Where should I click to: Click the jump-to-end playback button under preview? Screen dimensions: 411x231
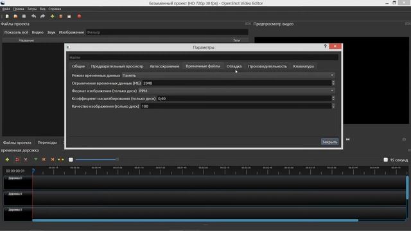click(x=348, y=139)
